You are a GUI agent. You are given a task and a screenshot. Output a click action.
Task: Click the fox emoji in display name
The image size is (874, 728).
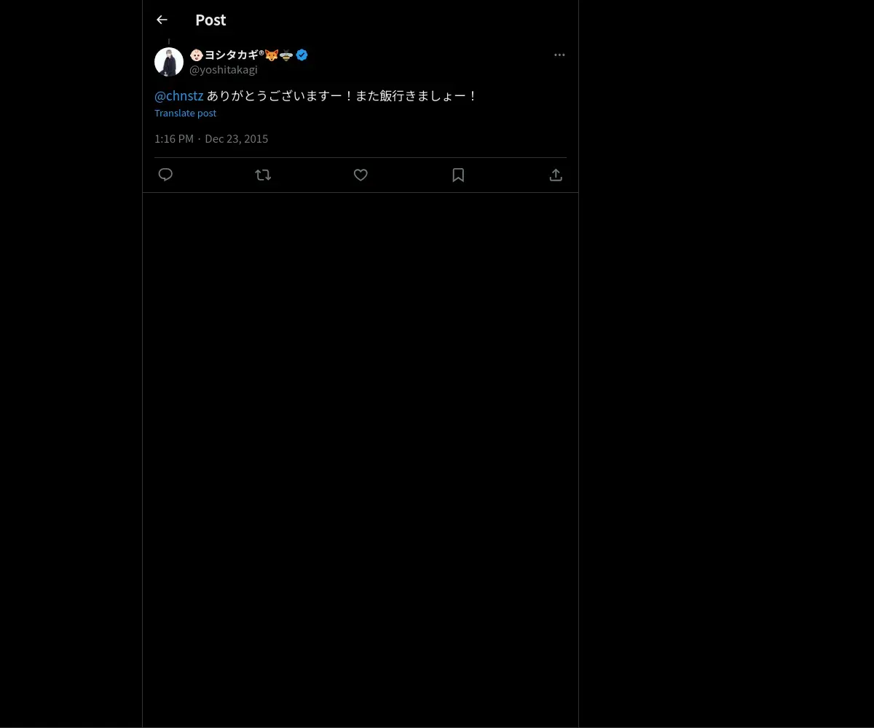click(x=272, y=55)
